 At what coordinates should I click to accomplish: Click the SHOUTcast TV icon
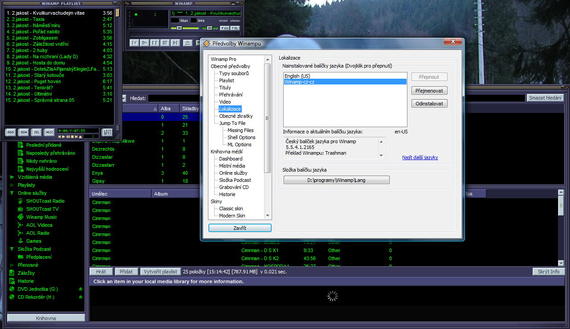(x=20, y=209)
